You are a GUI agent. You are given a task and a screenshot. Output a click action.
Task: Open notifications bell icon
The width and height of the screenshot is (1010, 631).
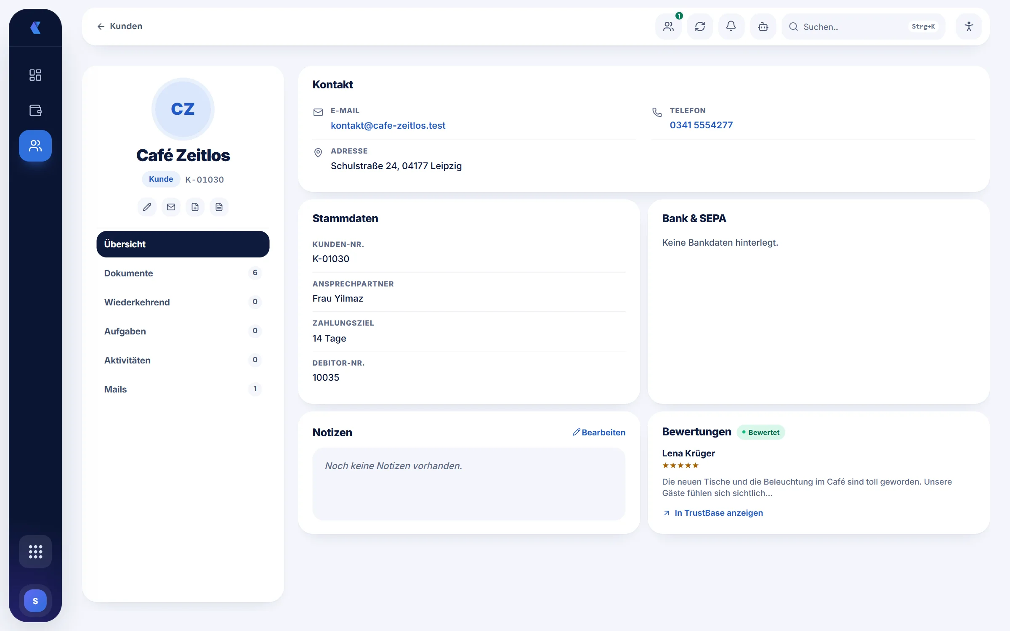pyautogui.click(x=731, y=27)
